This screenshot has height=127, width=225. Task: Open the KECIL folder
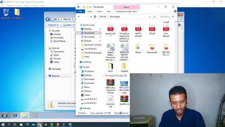click(x=110, y=67)
